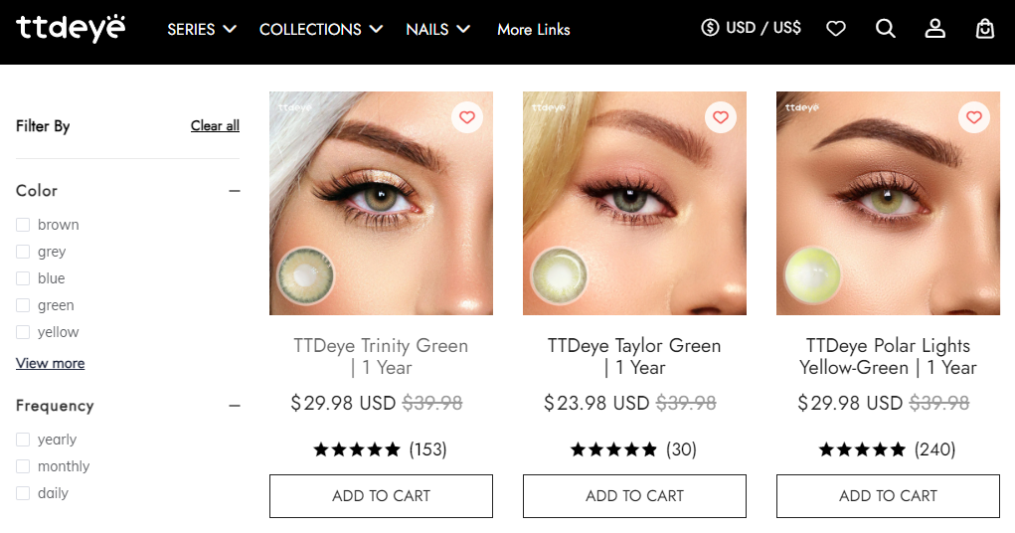
Task: Collapse the Color filter section
Action: point(235,191)
